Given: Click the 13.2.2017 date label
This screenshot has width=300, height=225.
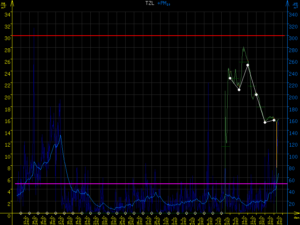Looking at the screenshot, I should point(25,219).
